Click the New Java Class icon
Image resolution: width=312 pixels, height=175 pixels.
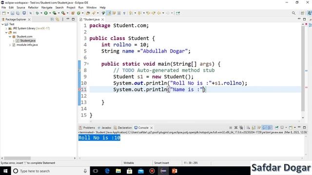coord(78,13)
